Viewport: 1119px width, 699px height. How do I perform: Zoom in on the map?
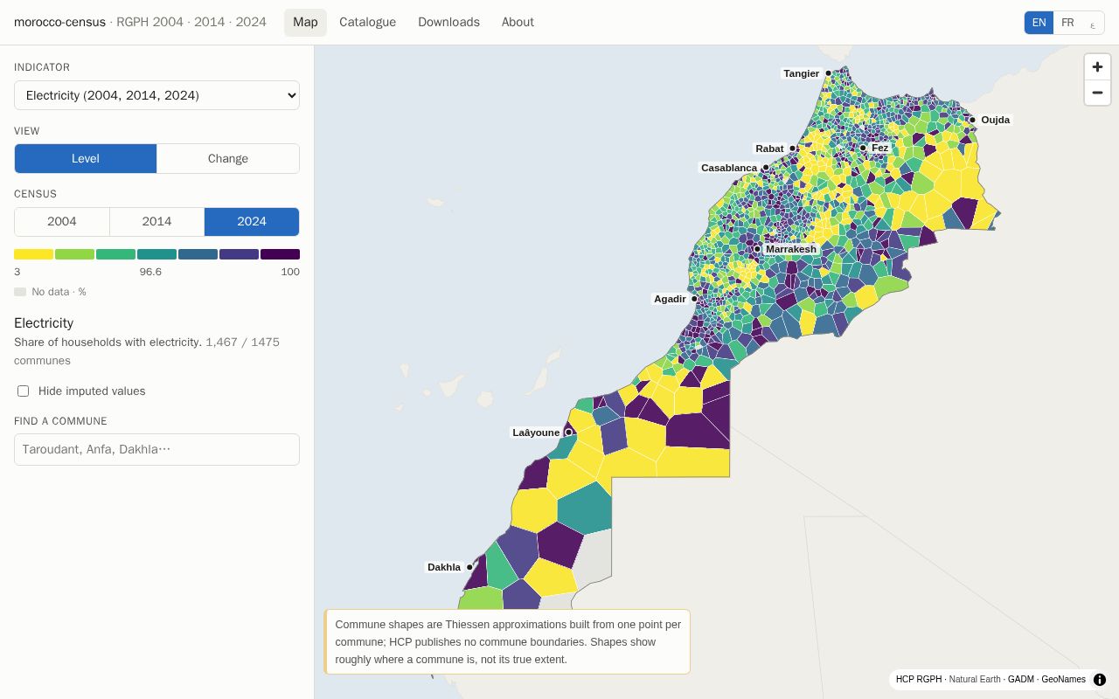(1097, 66)
